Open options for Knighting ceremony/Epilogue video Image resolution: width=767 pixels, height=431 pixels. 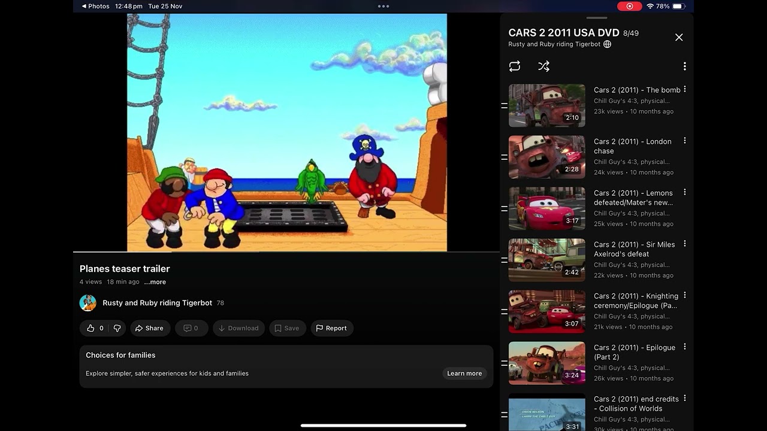pos(684,295)
